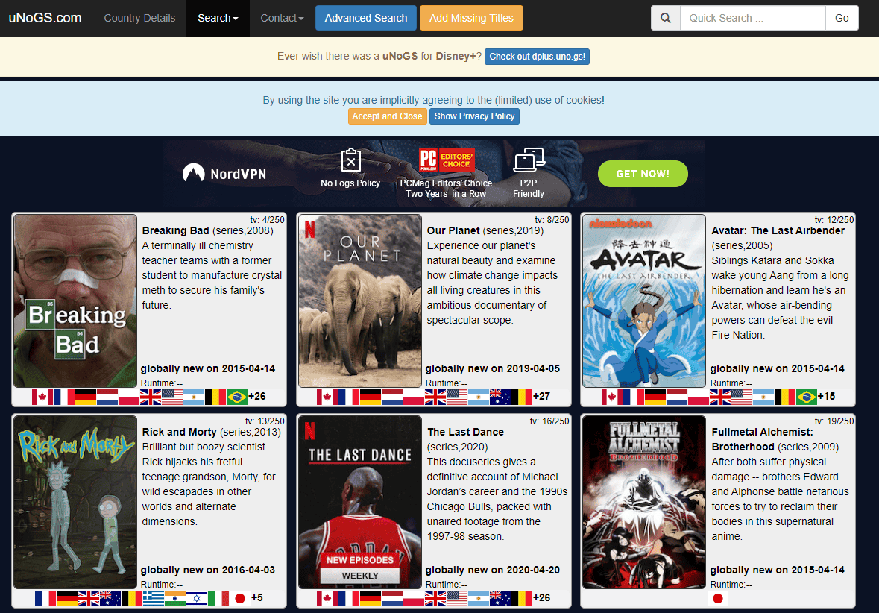Click the P2P Friendly icon in NordVPN banner
Viewport: 879px width, 613px height.
[529, 160]
